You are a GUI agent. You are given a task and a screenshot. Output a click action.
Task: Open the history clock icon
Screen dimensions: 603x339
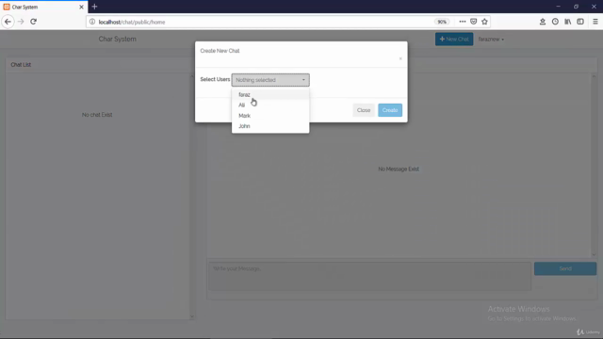555,22
